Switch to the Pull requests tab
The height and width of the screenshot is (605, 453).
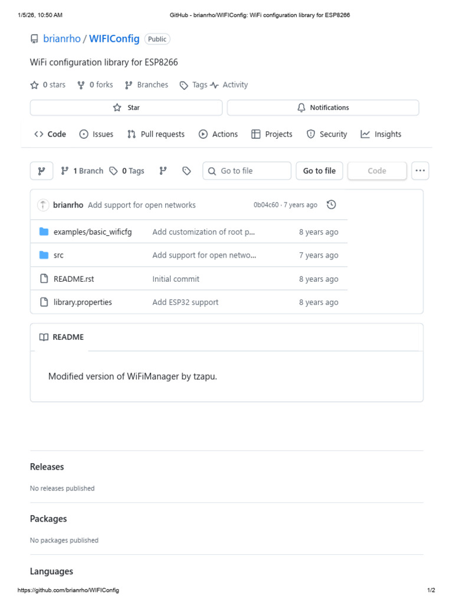click(x=156, y=134)
